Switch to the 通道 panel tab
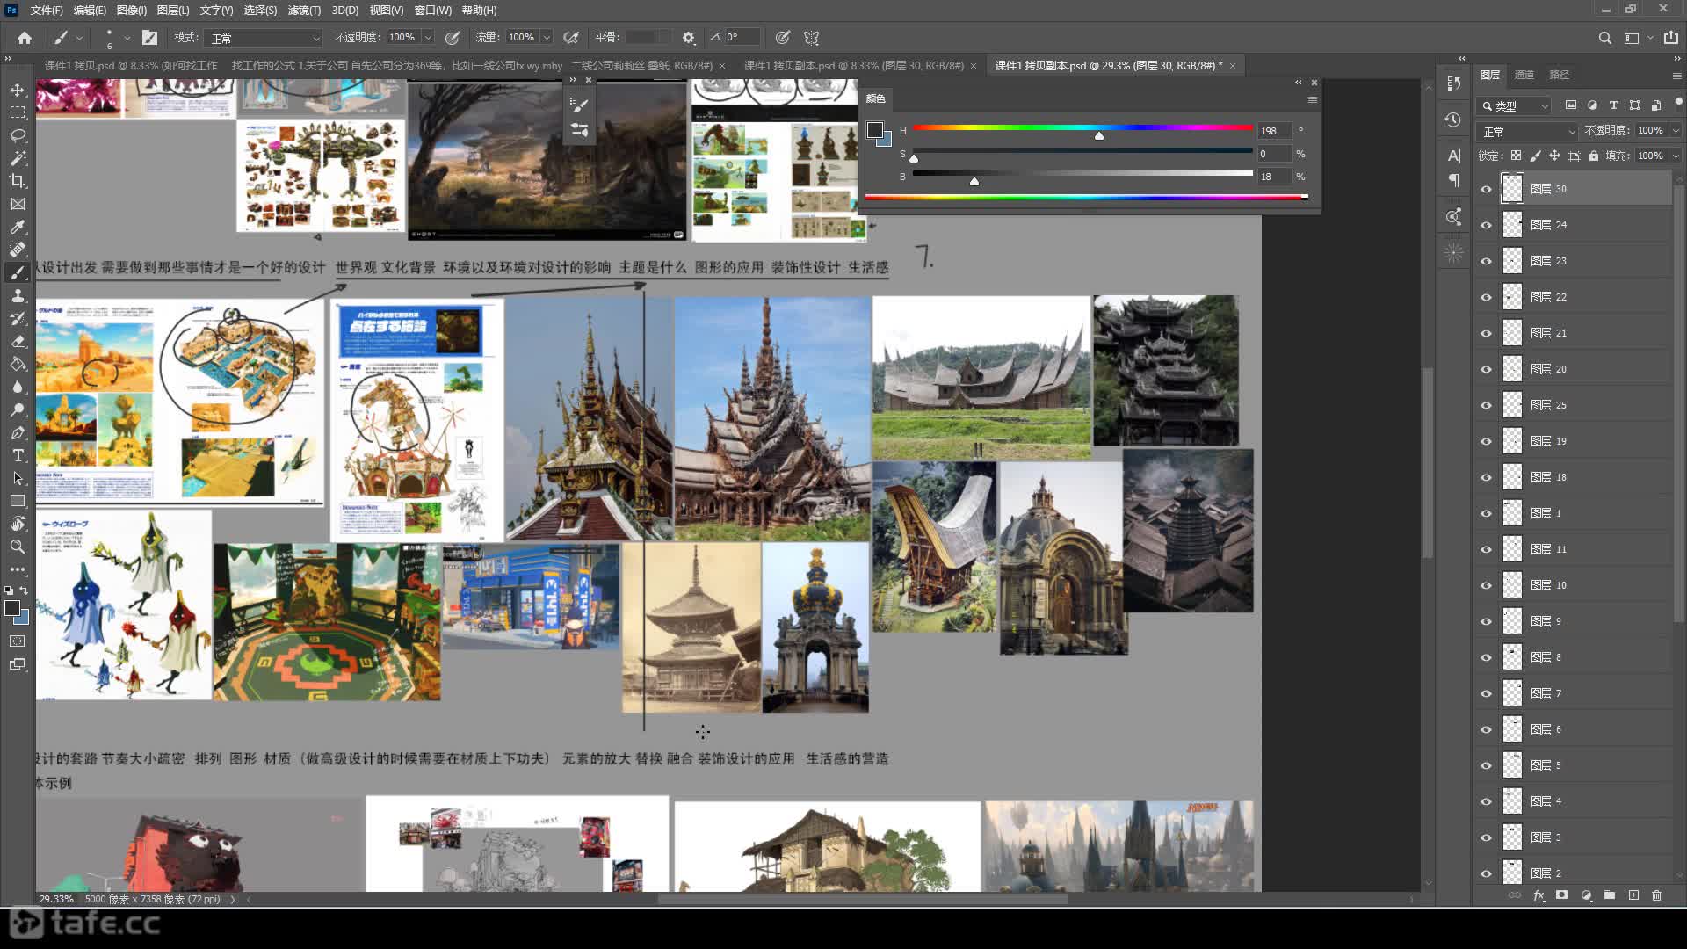 (1524, 75)
